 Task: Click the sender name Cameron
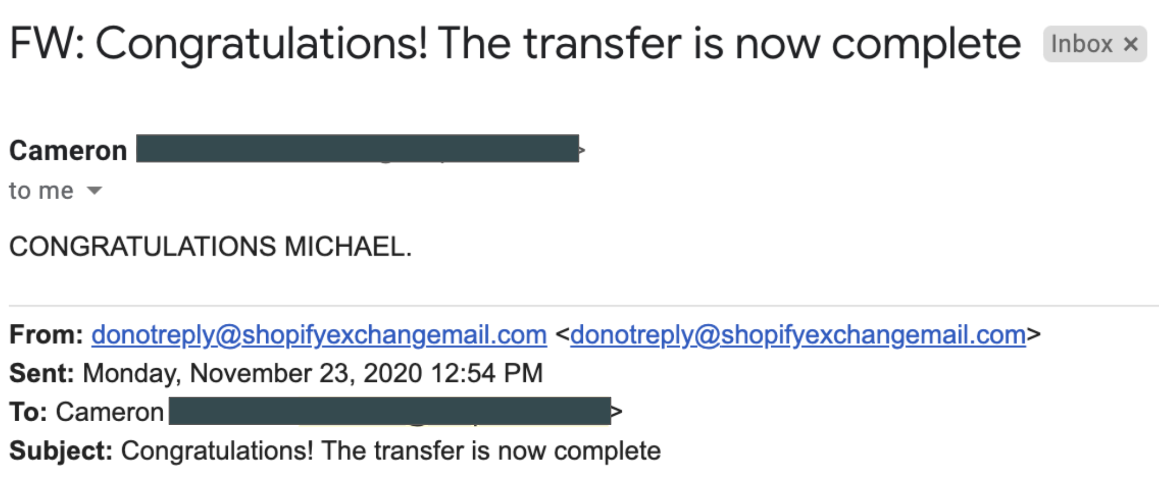tap(68, 150)
